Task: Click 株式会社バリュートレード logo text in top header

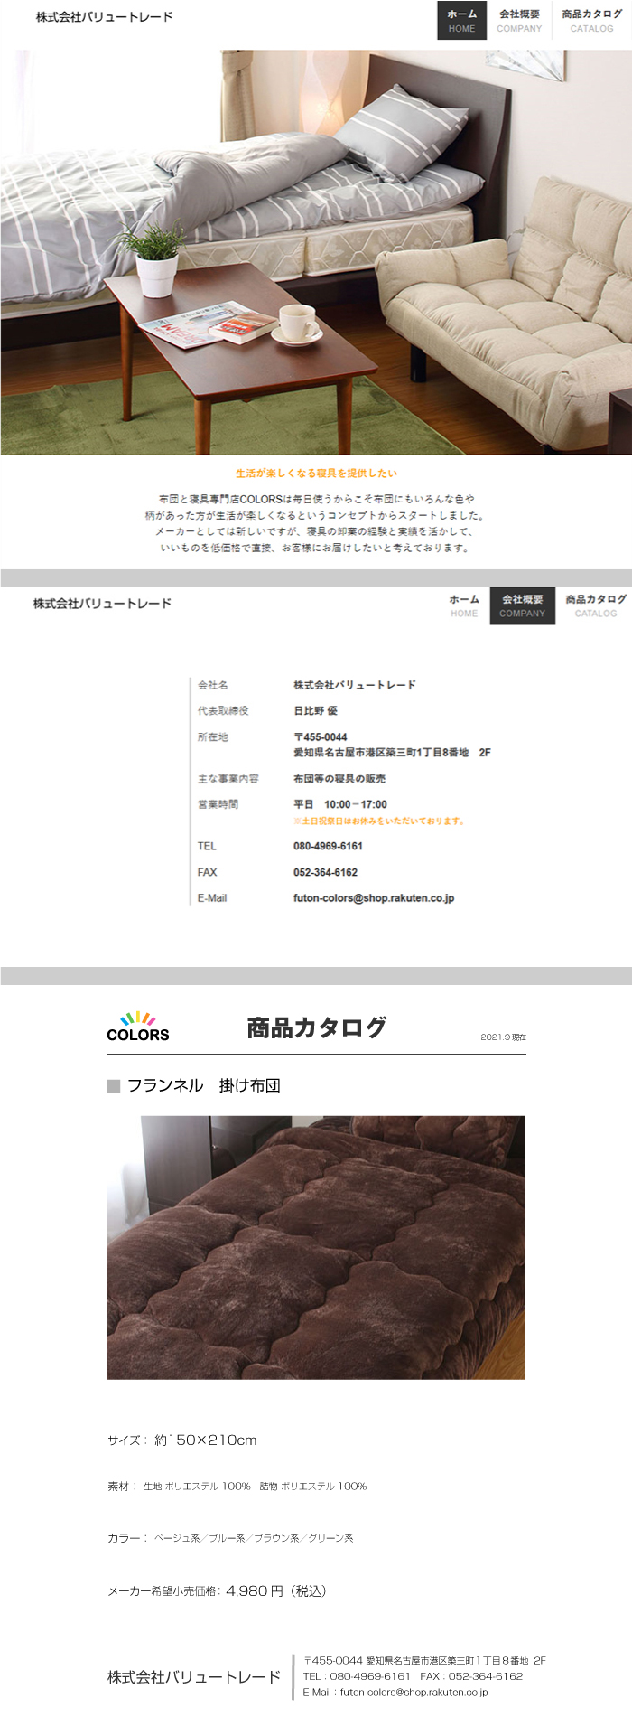Action: click(104, 17)
